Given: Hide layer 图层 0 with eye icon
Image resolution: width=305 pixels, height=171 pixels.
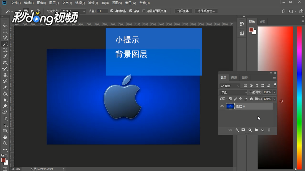Looking at the screenshot, I should pyautogui.click(x=222, y=106).
